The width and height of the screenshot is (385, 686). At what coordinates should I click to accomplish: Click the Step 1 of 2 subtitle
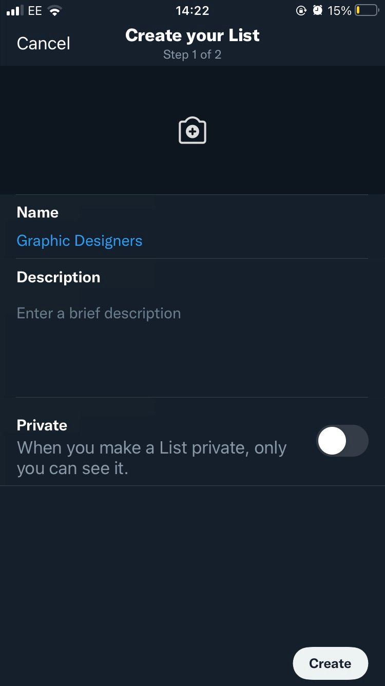(x=192, y=55)
